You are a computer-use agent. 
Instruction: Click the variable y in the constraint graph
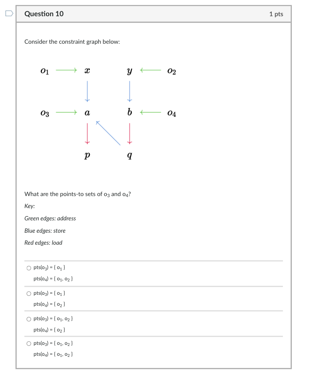(x=129, y=71)
